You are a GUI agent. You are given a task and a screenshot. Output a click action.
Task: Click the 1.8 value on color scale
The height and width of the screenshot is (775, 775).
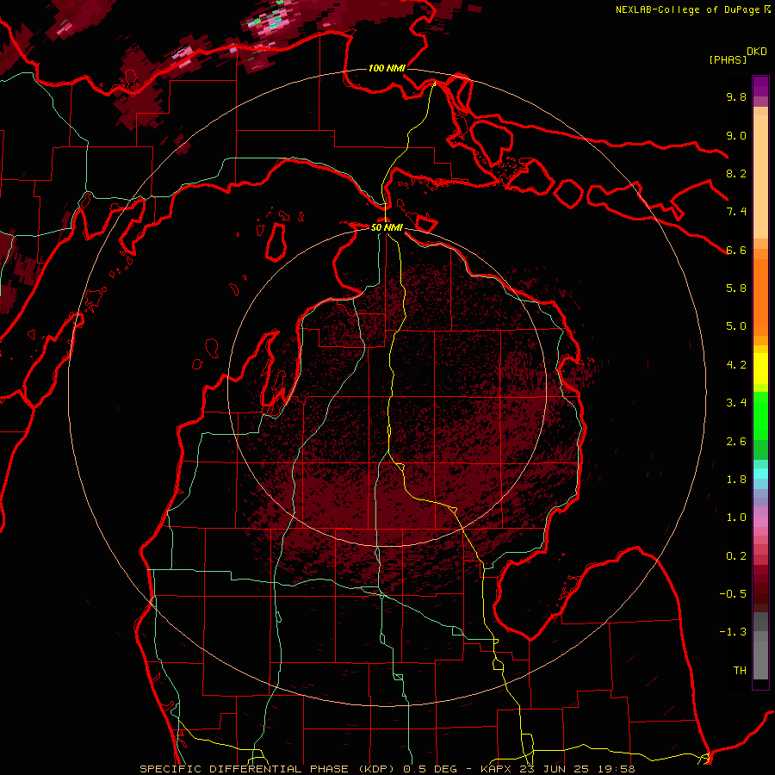[736, 480]
